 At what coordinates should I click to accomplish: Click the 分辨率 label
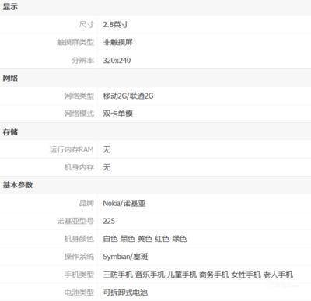82,61
